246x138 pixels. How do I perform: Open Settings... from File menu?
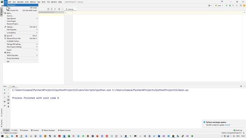click(x=21, y=27)
